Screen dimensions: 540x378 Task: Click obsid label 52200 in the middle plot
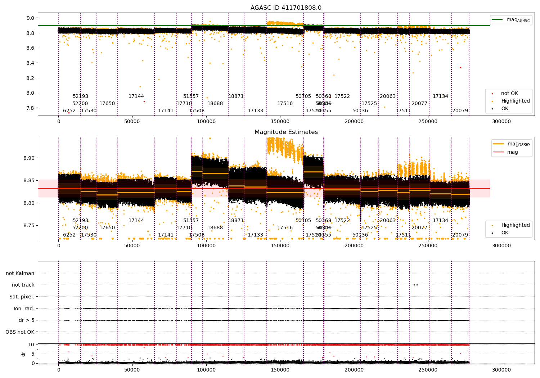tap(80, 228)
